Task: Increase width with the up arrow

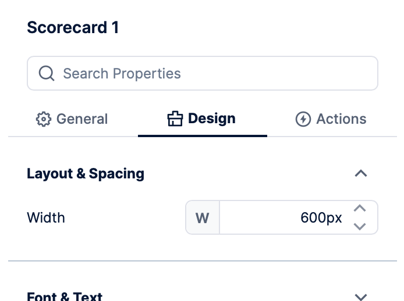Action: pyautogui.click(x=360, y=210)
